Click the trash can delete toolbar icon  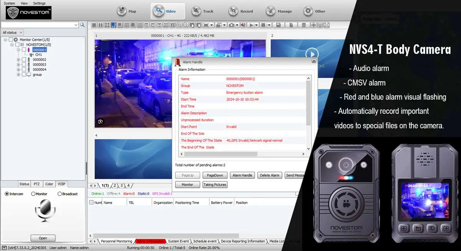pyautogui.click(x=303, y=25)
